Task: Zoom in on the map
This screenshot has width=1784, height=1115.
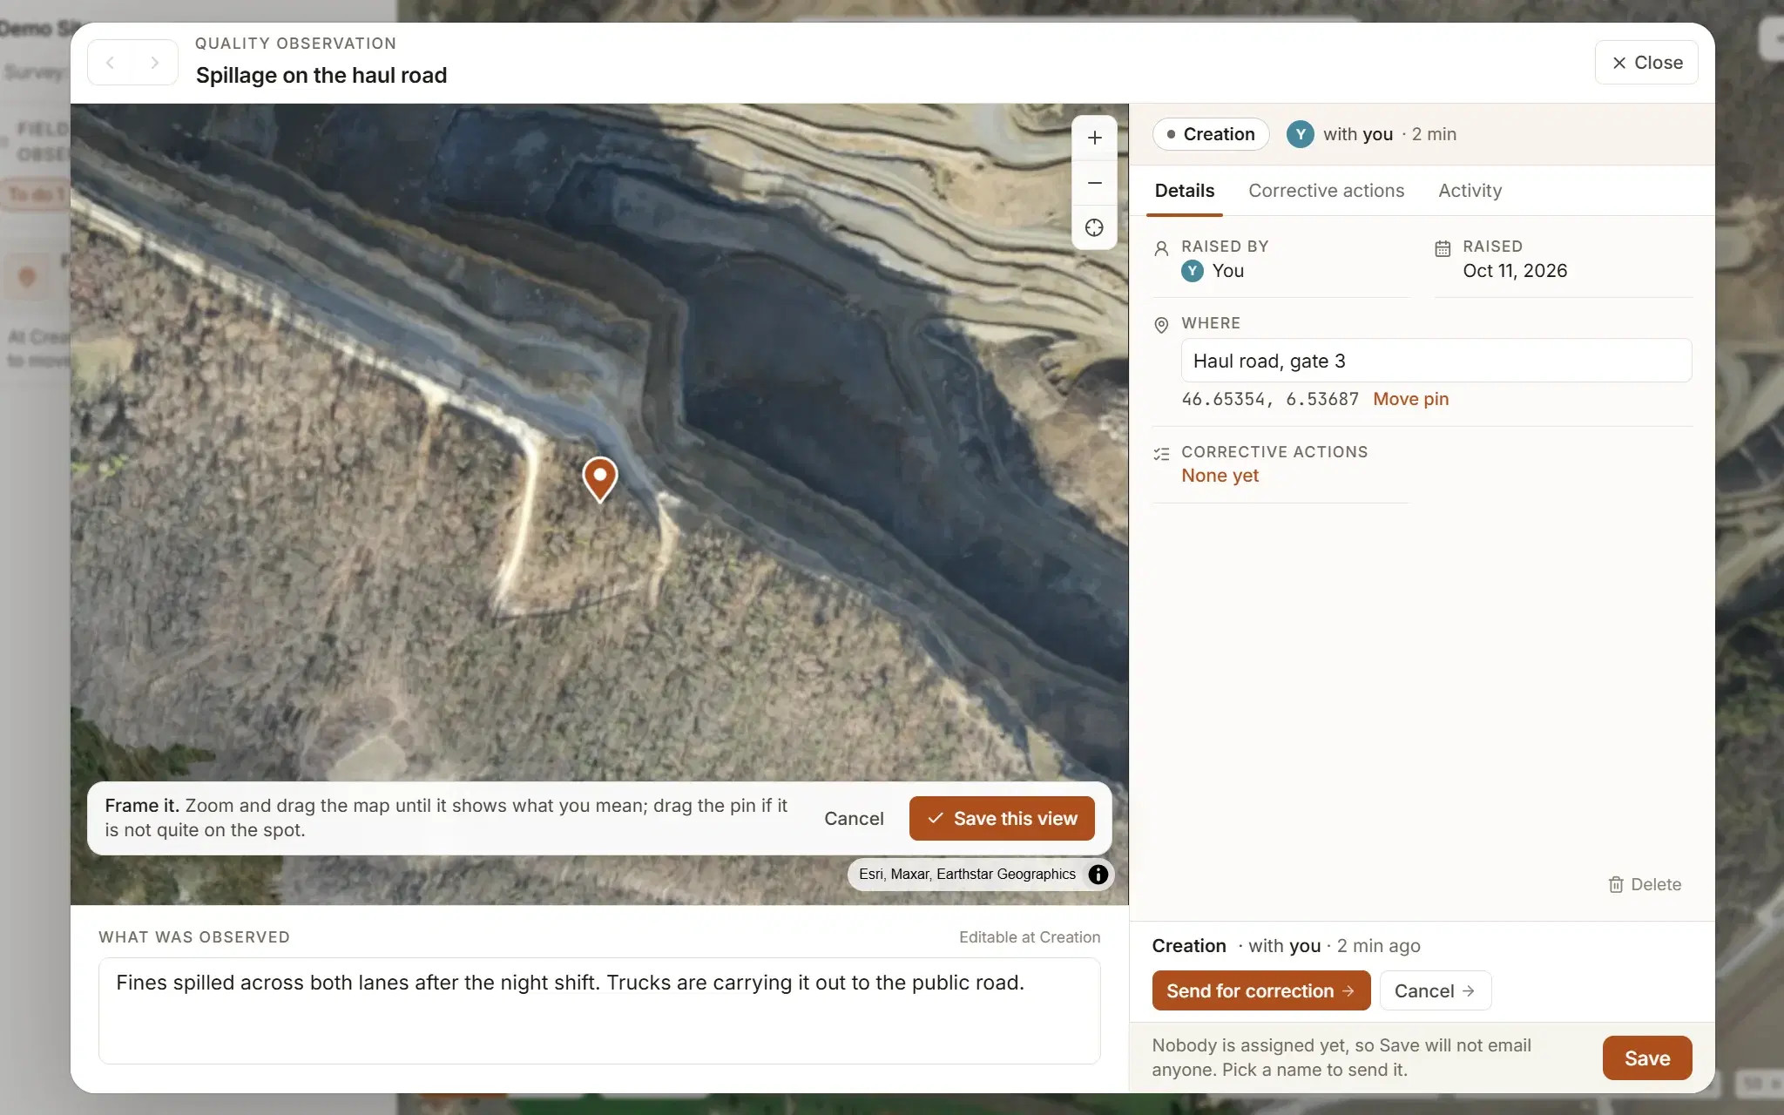Action: (1094, 138)
